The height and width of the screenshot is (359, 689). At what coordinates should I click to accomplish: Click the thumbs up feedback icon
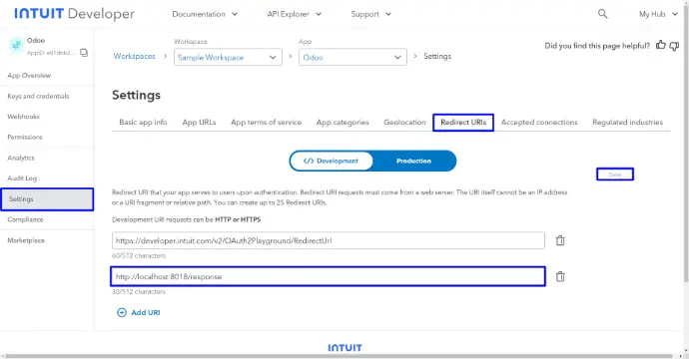coord(660,45)
